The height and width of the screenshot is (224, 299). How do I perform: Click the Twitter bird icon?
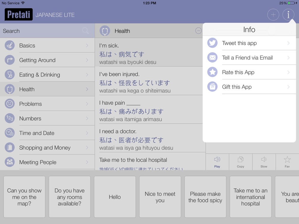212,43
